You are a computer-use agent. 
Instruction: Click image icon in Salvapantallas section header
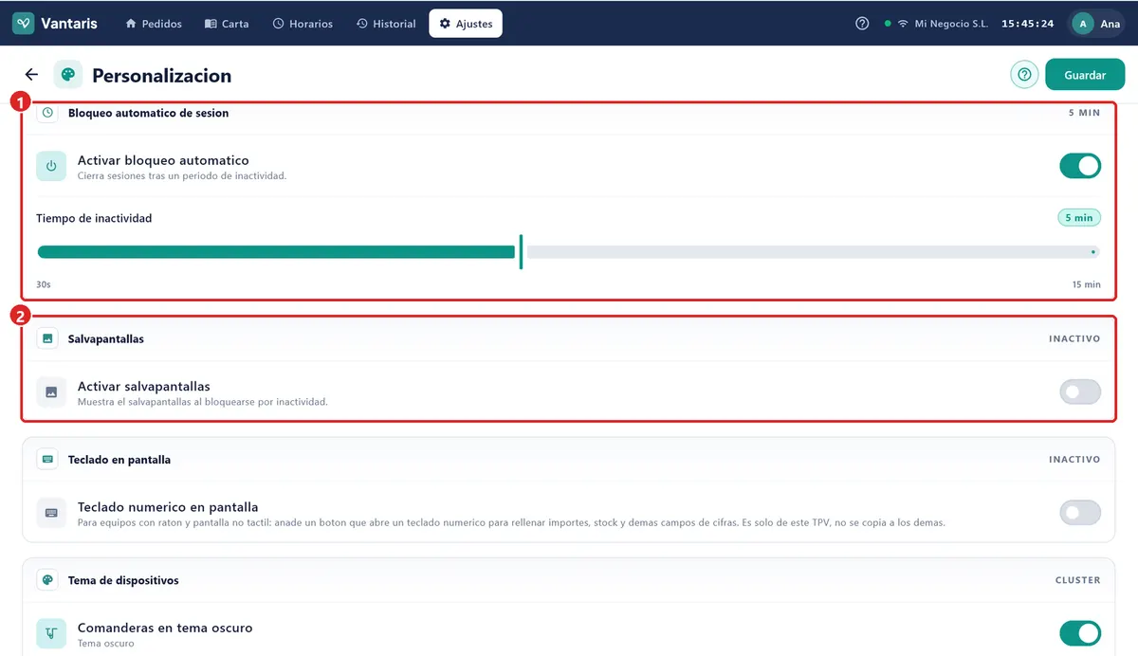click(47, 338)
